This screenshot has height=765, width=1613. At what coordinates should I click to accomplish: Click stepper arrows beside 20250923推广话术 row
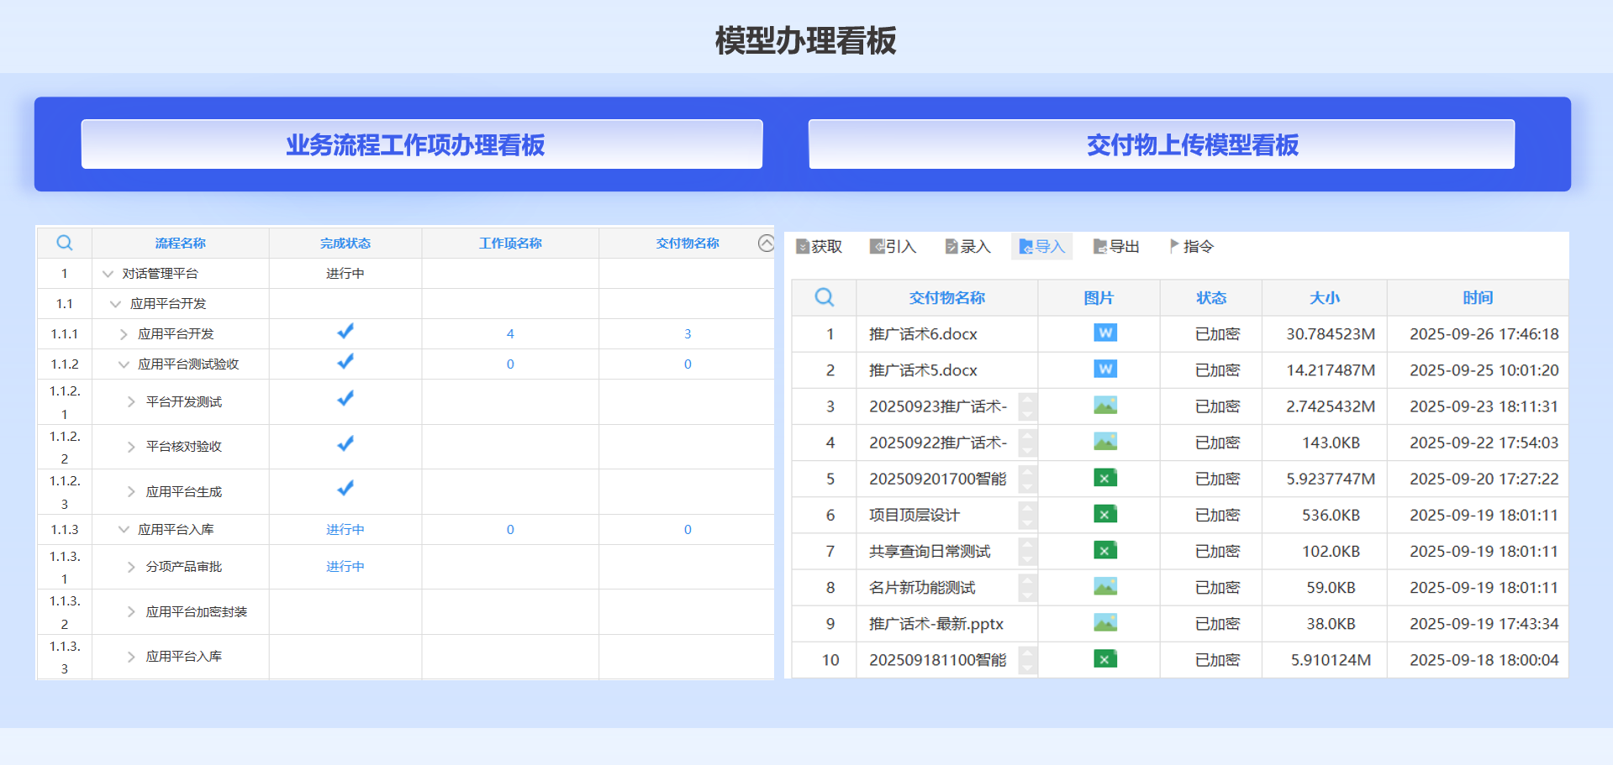coord(1027,406)
